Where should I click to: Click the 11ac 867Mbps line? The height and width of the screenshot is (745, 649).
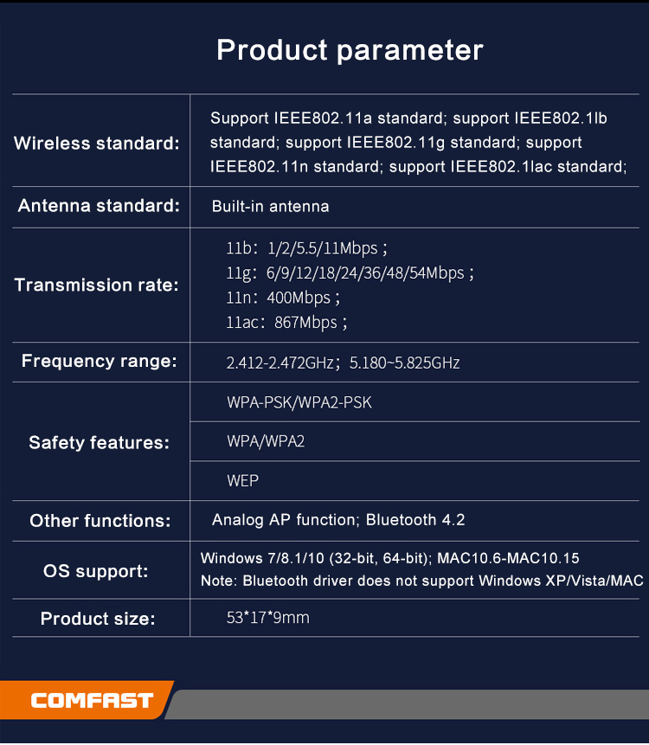tap(286, 323)
